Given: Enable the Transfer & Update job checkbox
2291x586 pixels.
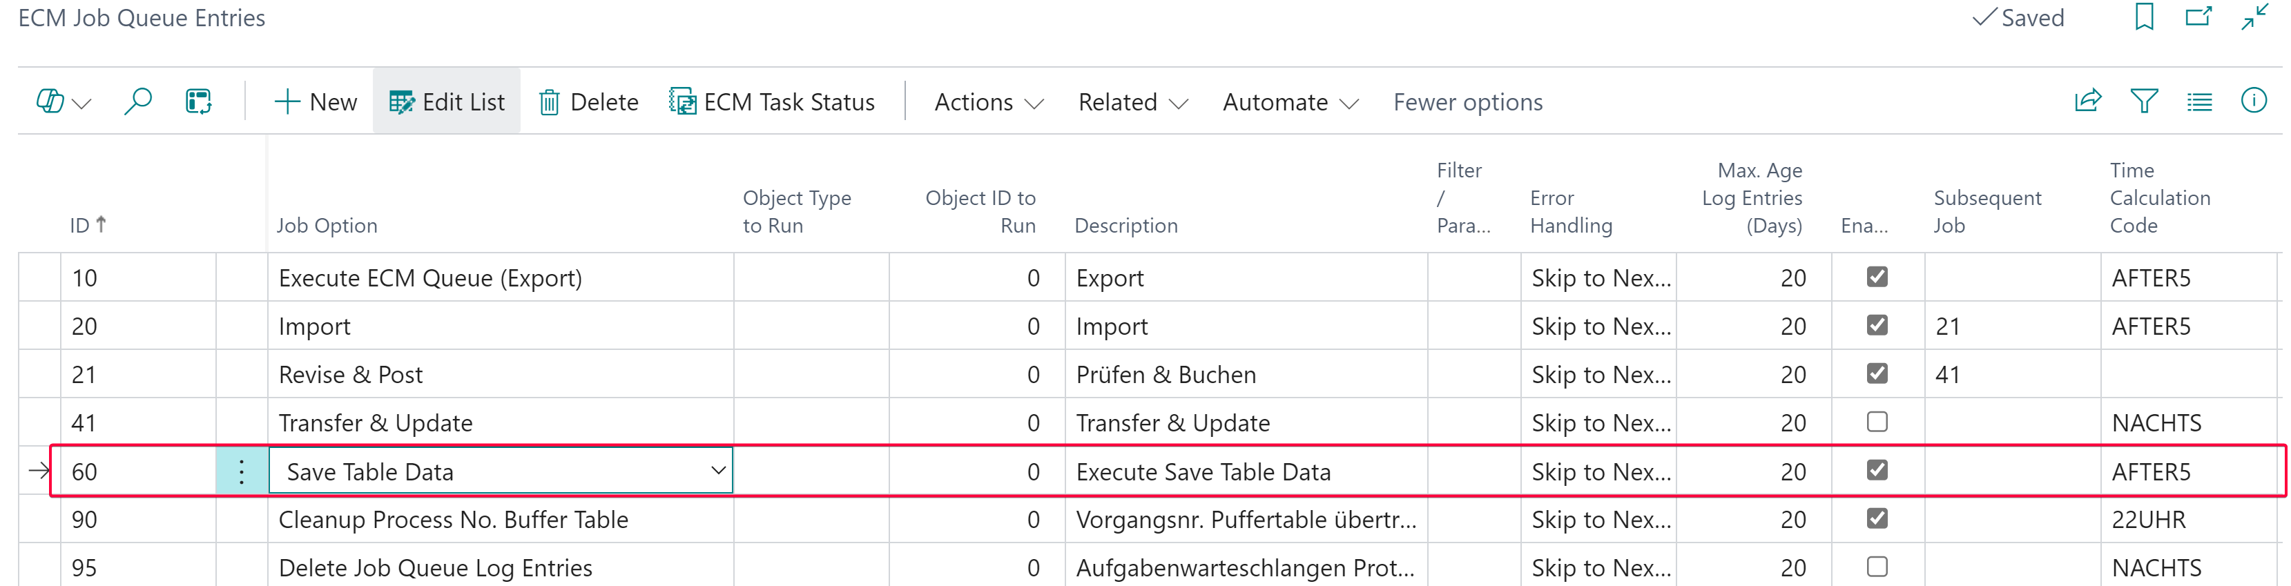Looking at the screenshot, I should pyautogui.click(x=1877, y=422).
